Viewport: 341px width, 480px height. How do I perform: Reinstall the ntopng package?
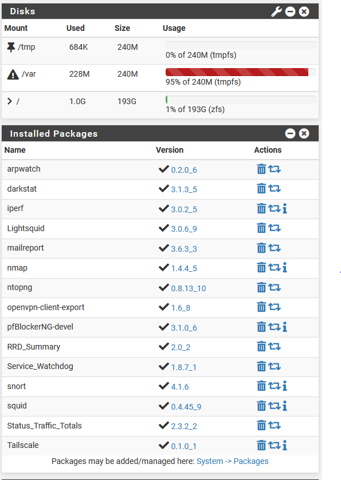click(275, 287)
